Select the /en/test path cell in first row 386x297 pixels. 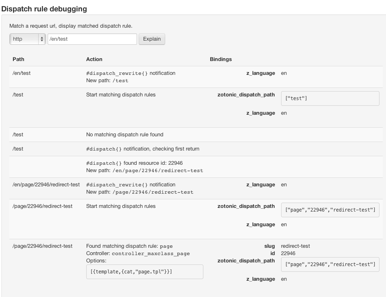[x=22, y=73]
